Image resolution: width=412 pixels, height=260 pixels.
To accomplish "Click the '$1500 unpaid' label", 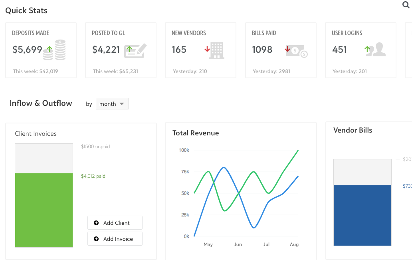I will tap(95, 147).
